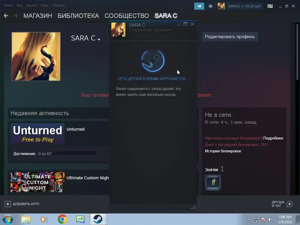Open Windows Explorer from taskbar
The image size is (300, 225).
(x=26, y=219)
